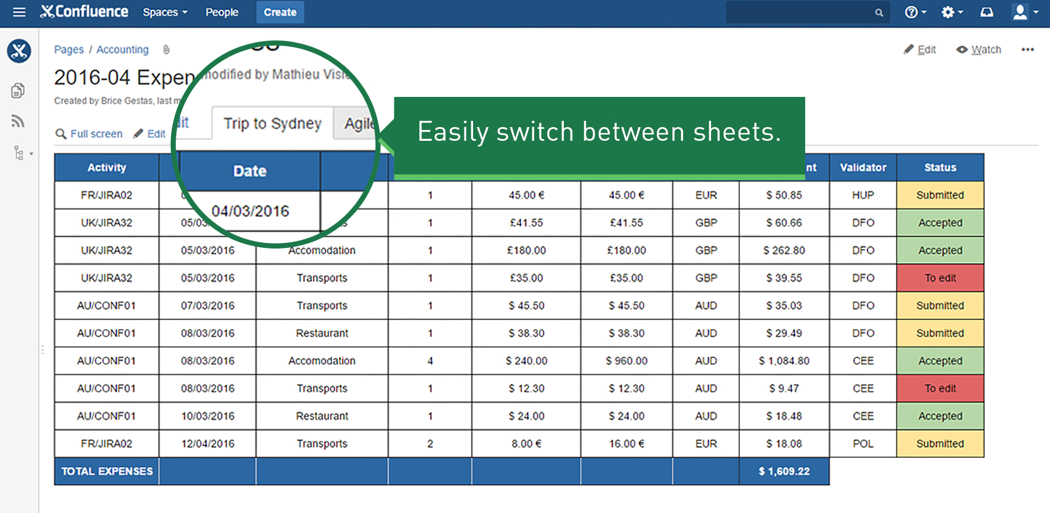Open the help menu dropdown
This screenshot has height=513, width=1050.
(915, 12)
